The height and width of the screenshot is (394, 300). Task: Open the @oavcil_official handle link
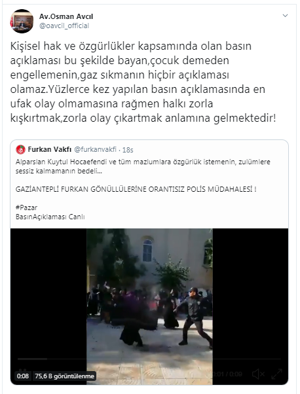pyautogui.click(x=64, y=26)
